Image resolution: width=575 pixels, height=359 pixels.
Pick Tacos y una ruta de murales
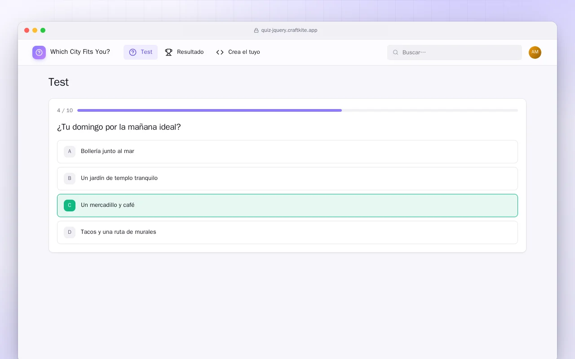point(287,232)
